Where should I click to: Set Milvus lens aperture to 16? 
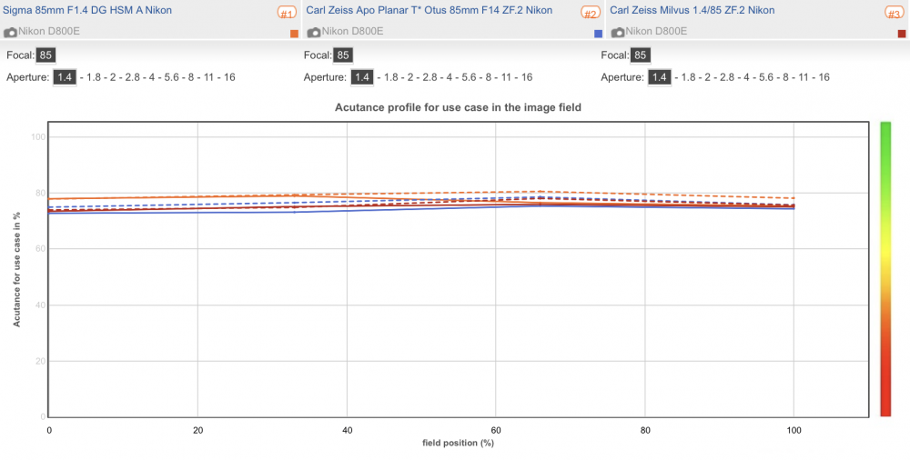(x=824, y=77)
